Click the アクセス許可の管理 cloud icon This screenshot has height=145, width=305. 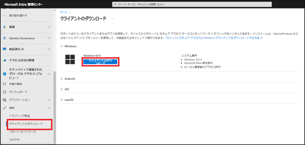click(5, 60)
